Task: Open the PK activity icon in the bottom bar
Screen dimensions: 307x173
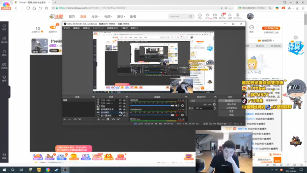Action: coord(86,157)
